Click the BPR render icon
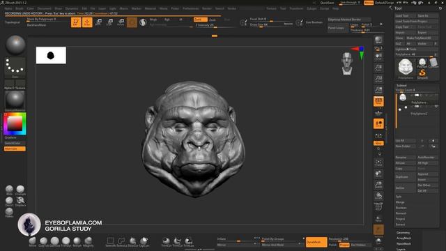The height and width of the screenshot is (251, 446). (x=378, y=40)
